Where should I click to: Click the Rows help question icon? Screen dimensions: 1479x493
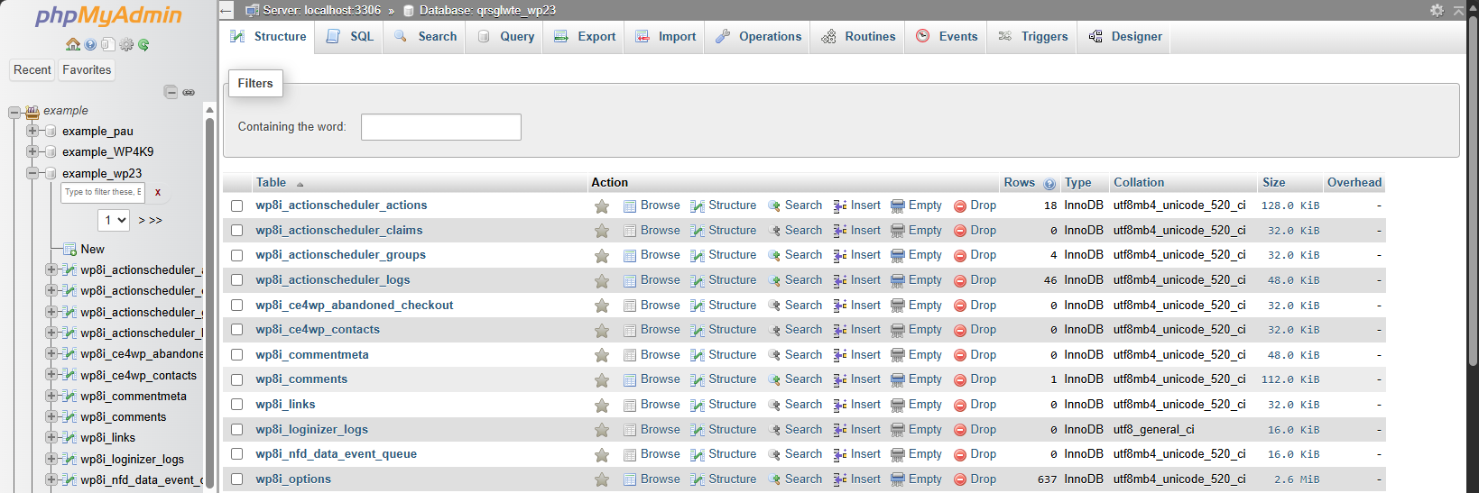point(1049,183)
